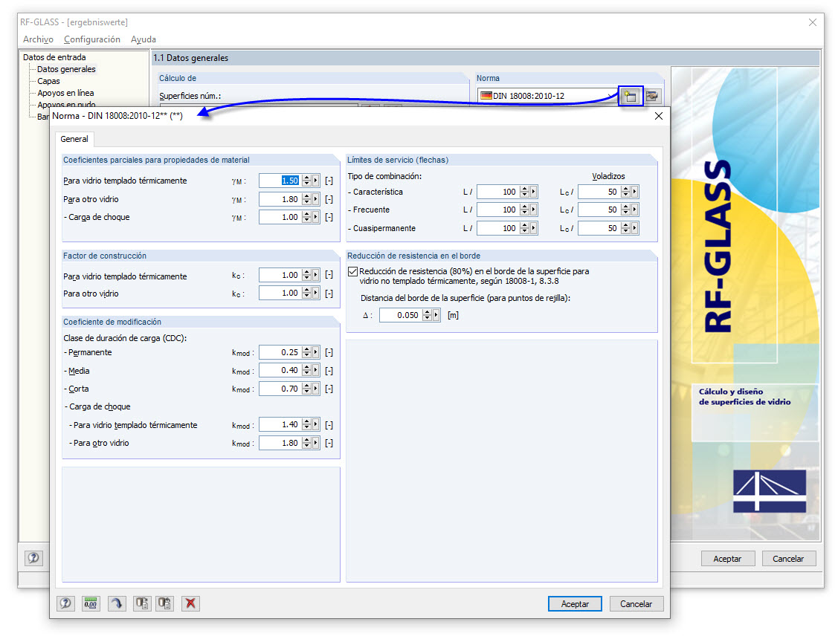The width and height of the screenshot is (838, 642).
Task: Click the first clipboard save-as-default icon
Action: pyautogui.click(x=141, y=603)
